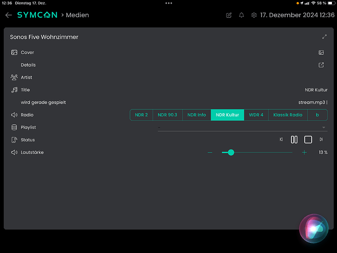Screen dimensions: 337x253
Task: Click the Cover row picture icon
Action: (x=14, y=53)
